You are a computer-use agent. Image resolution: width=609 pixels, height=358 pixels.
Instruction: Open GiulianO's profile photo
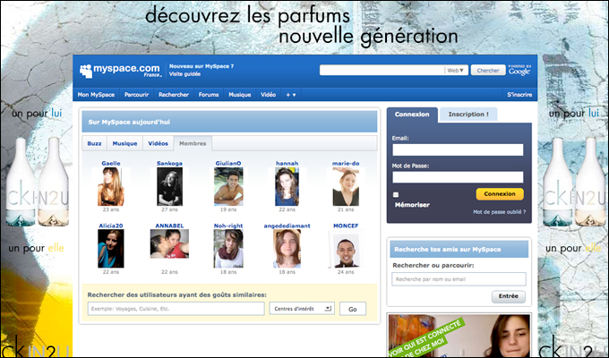(x=228, y=186)
